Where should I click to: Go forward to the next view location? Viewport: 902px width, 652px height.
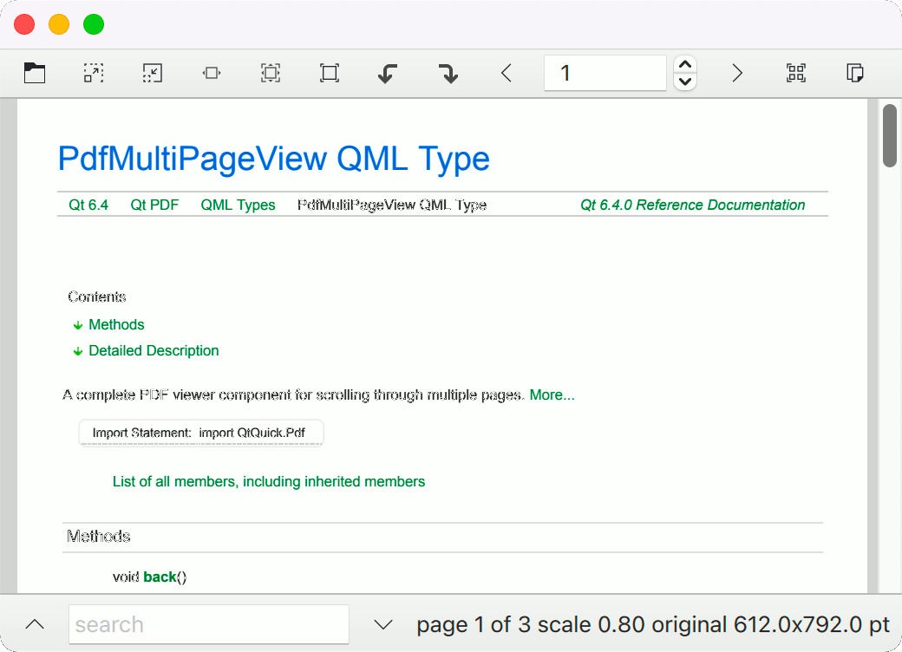[736, 73]
